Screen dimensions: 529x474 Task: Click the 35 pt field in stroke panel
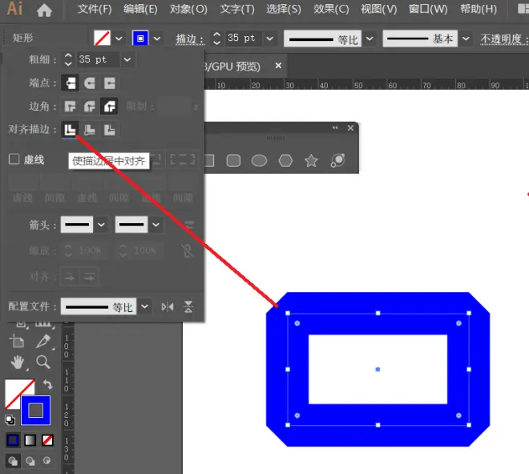98,59
